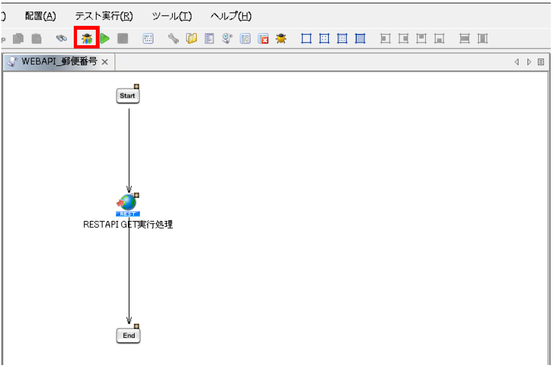Click the paste clipboard icon in toolbar
554x367 pixels.
(37, 39)
